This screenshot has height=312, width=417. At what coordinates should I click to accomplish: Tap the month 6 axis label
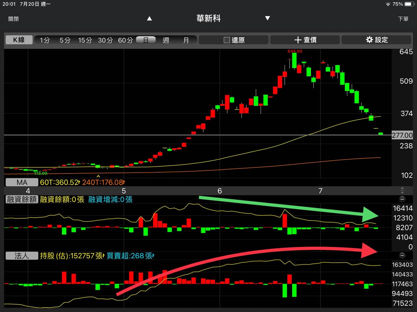tap(220, 191)
